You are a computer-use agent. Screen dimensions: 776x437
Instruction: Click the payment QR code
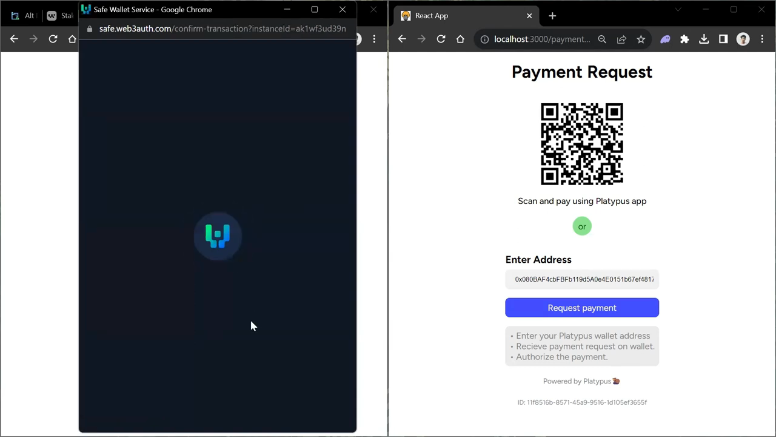click(x=582, y=144)
